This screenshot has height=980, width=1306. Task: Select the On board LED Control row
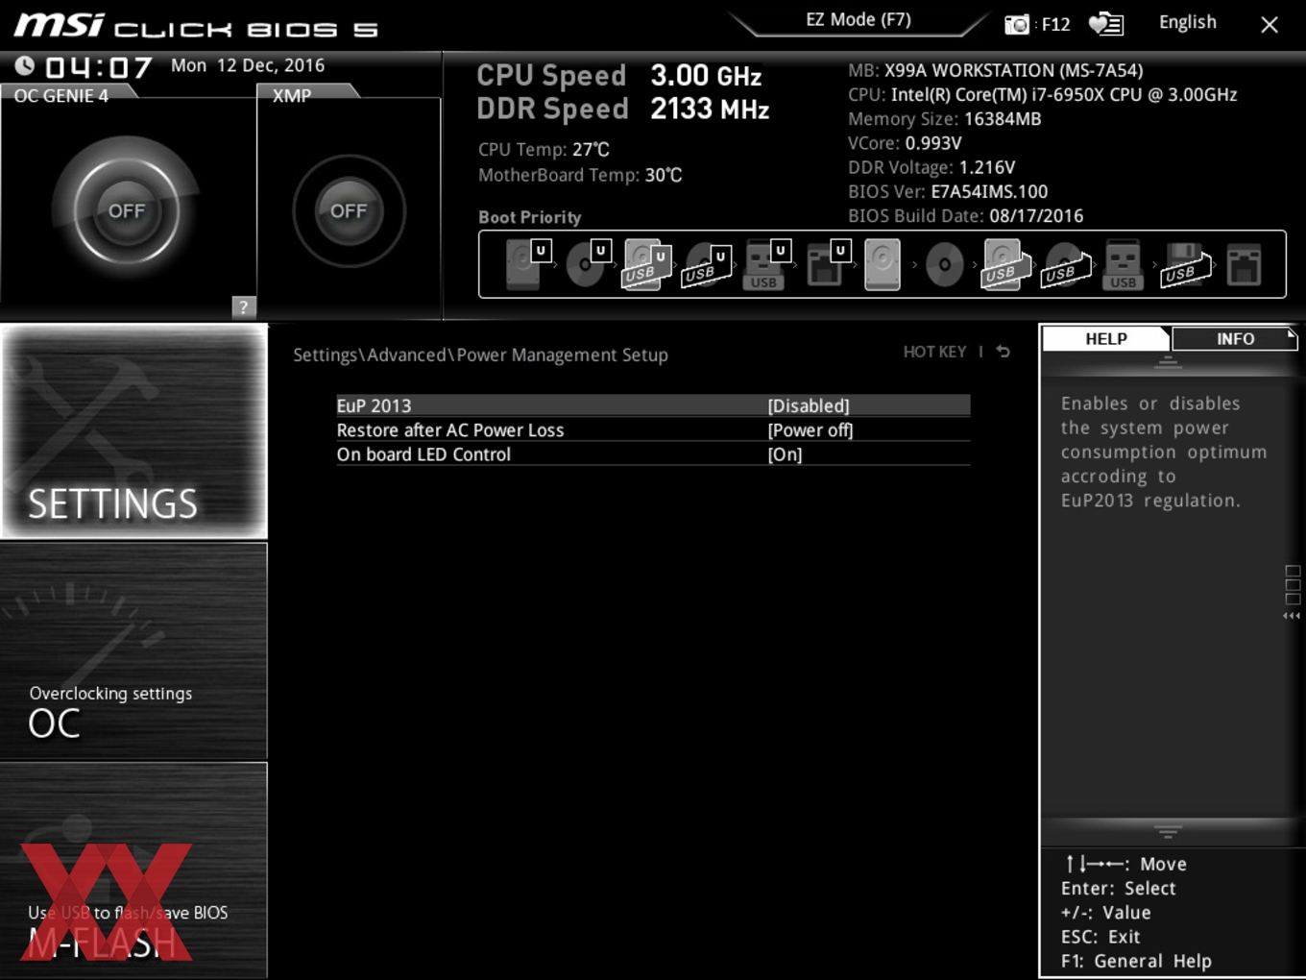(x=653, y=454)
